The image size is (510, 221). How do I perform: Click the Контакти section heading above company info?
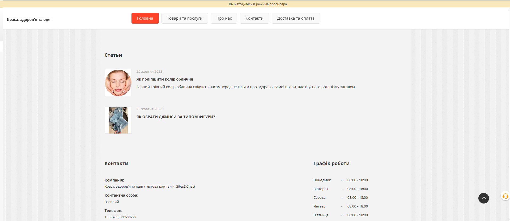tap(116, 163)
